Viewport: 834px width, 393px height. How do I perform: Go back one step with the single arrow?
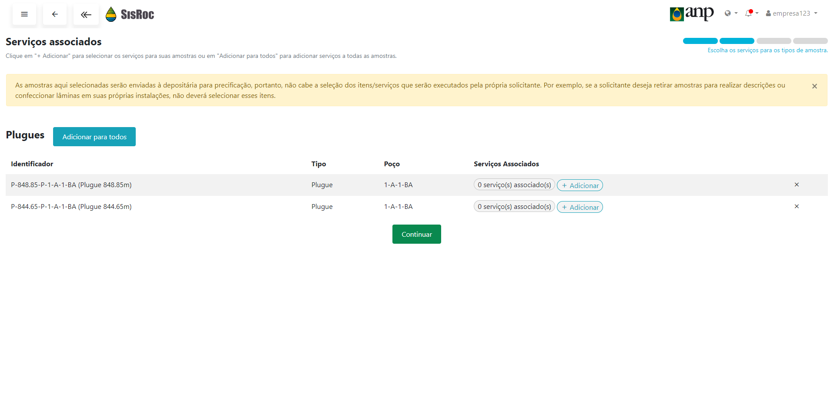[x=55, y=14]
